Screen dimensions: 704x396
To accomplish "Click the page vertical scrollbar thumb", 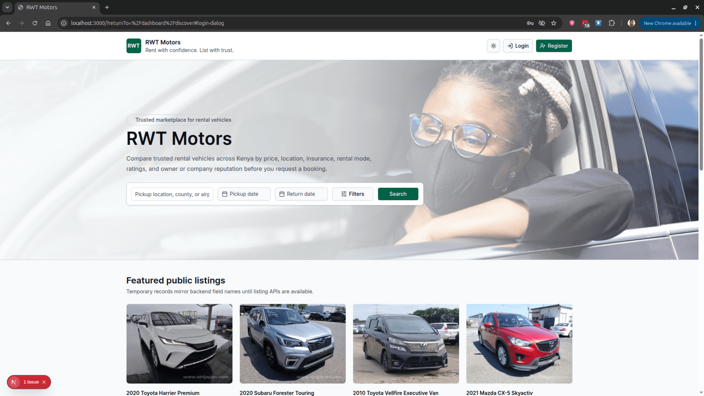I will 701,104.
